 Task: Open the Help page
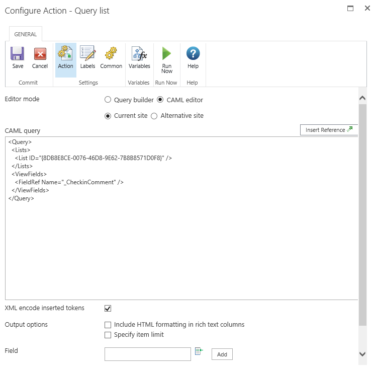point(193,57)
